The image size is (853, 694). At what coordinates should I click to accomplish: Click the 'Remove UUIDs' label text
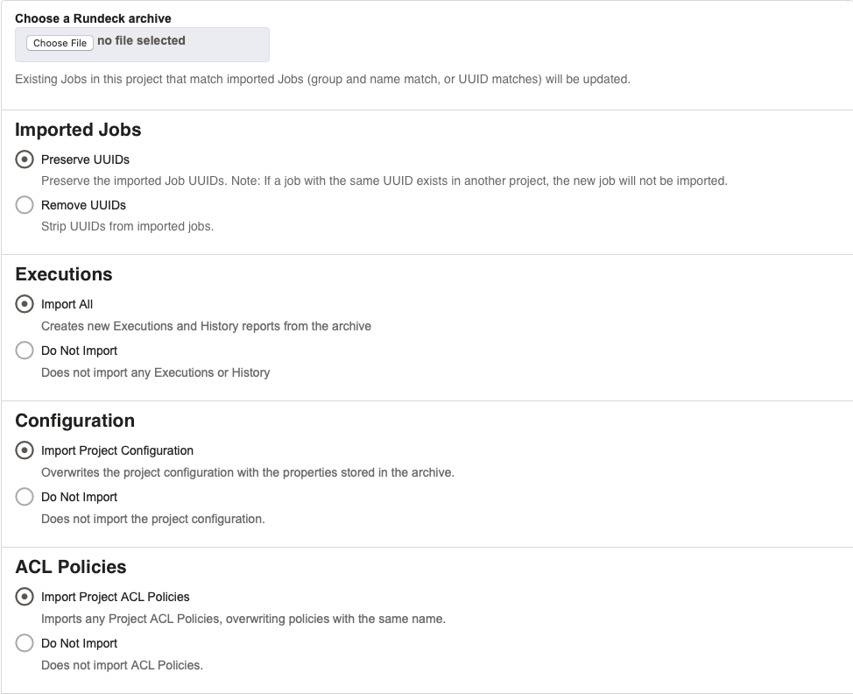(x=83, y=205)
